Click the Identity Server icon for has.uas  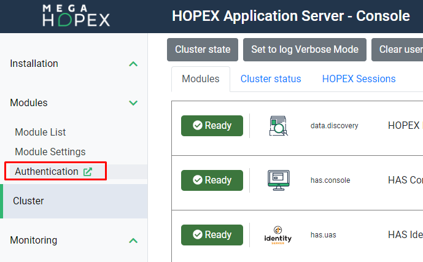pyautogui.click(x=277, y=235)
